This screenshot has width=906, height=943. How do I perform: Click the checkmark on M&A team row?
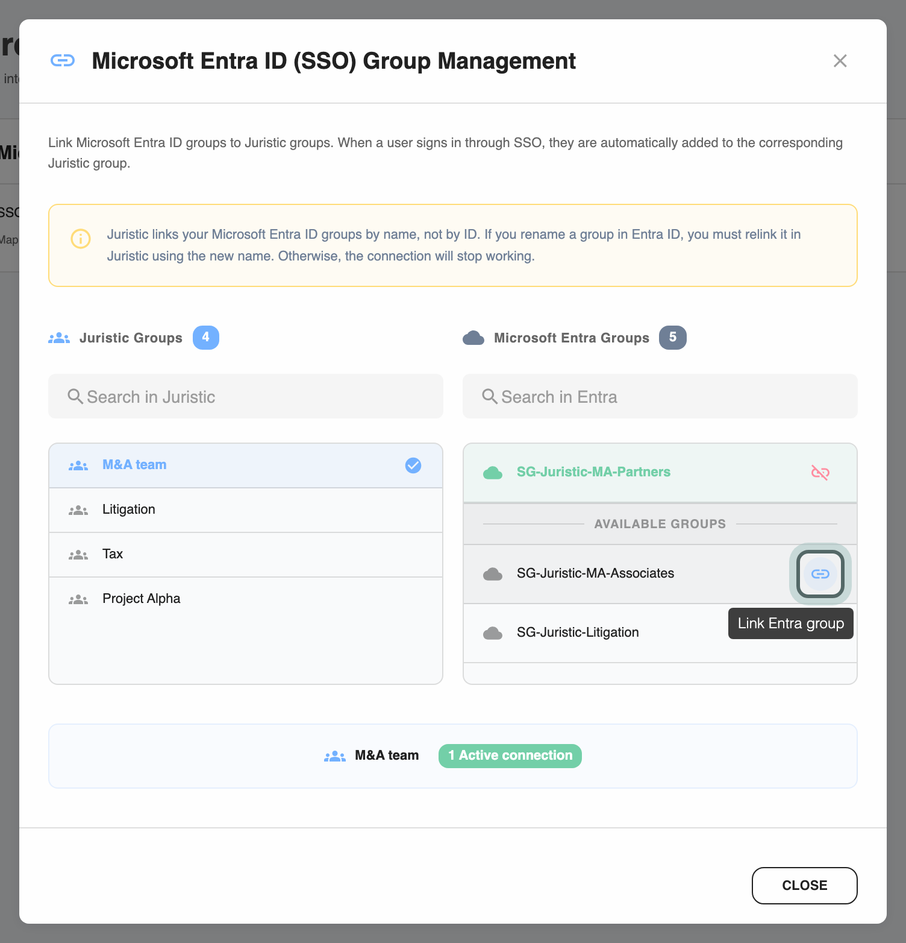[x=413, y=465]
